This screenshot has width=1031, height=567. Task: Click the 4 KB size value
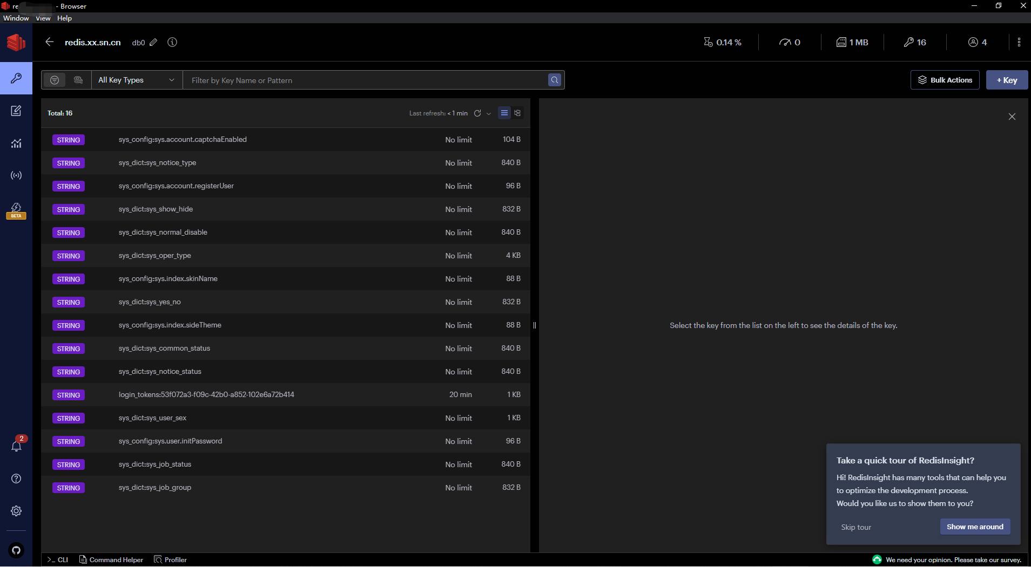point(513,256)
